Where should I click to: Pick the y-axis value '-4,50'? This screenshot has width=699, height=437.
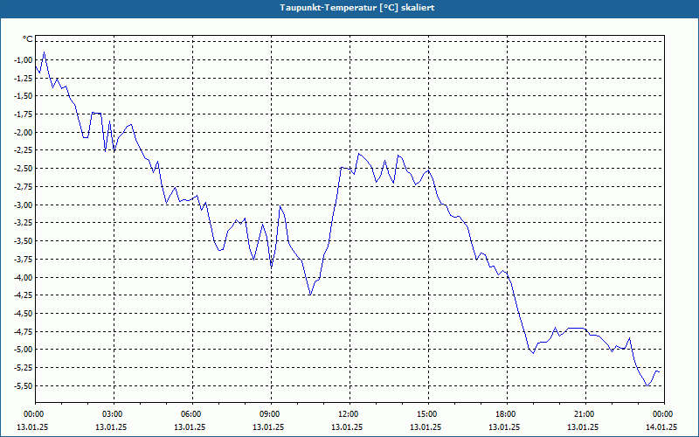point(24,314)
